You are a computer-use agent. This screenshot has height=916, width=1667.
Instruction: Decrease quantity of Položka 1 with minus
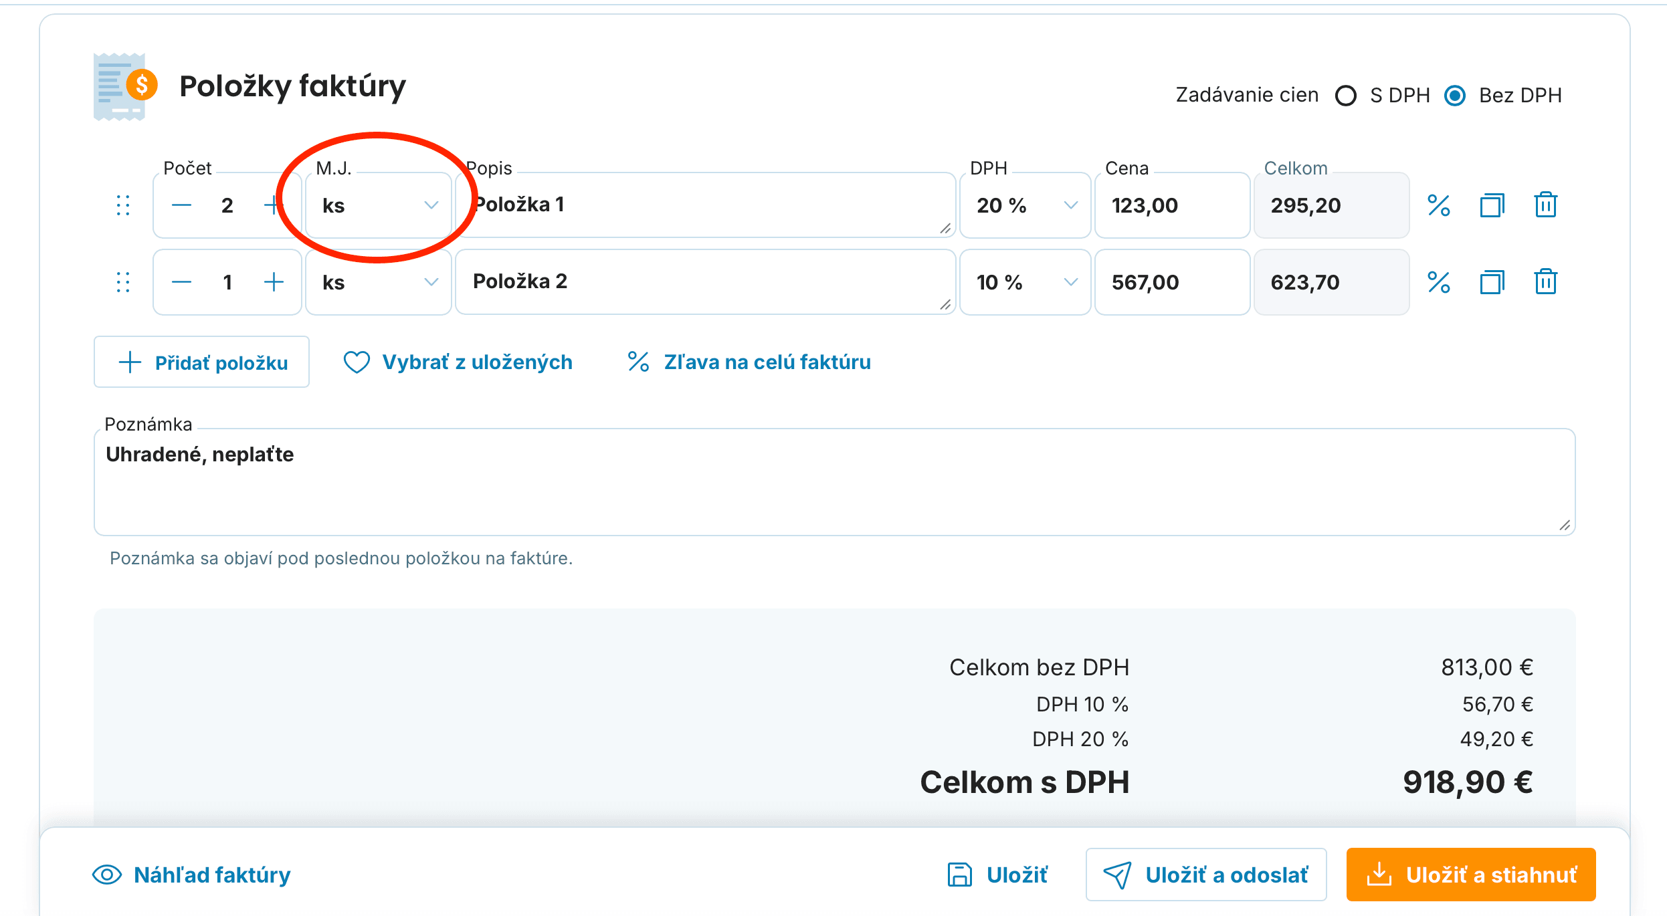(181, 205)
